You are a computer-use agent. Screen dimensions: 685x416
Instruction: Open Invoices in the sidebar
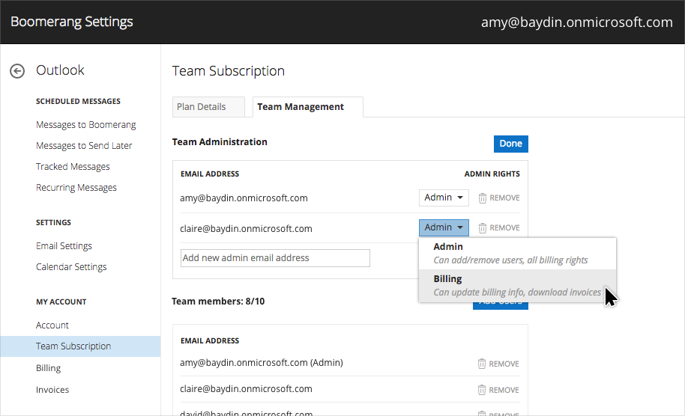pyautogui.click(x=52, y=390)
